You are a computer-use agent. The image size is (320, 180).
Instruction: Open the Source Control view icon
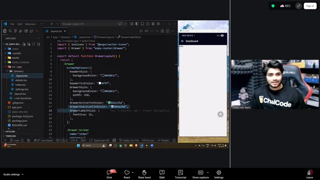pos(16,31)
